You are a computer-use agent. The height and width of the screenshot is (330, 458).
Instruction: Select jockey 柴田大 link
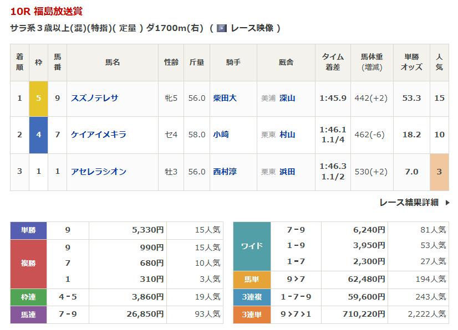coord(225,98)
